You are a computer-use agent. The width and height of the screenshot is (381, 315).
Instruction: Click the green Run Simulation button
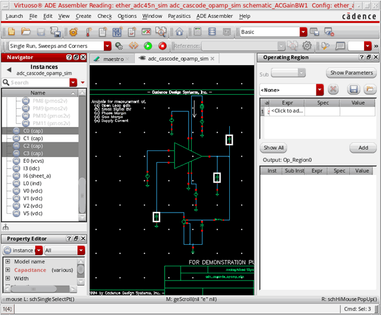click(148, 46)
